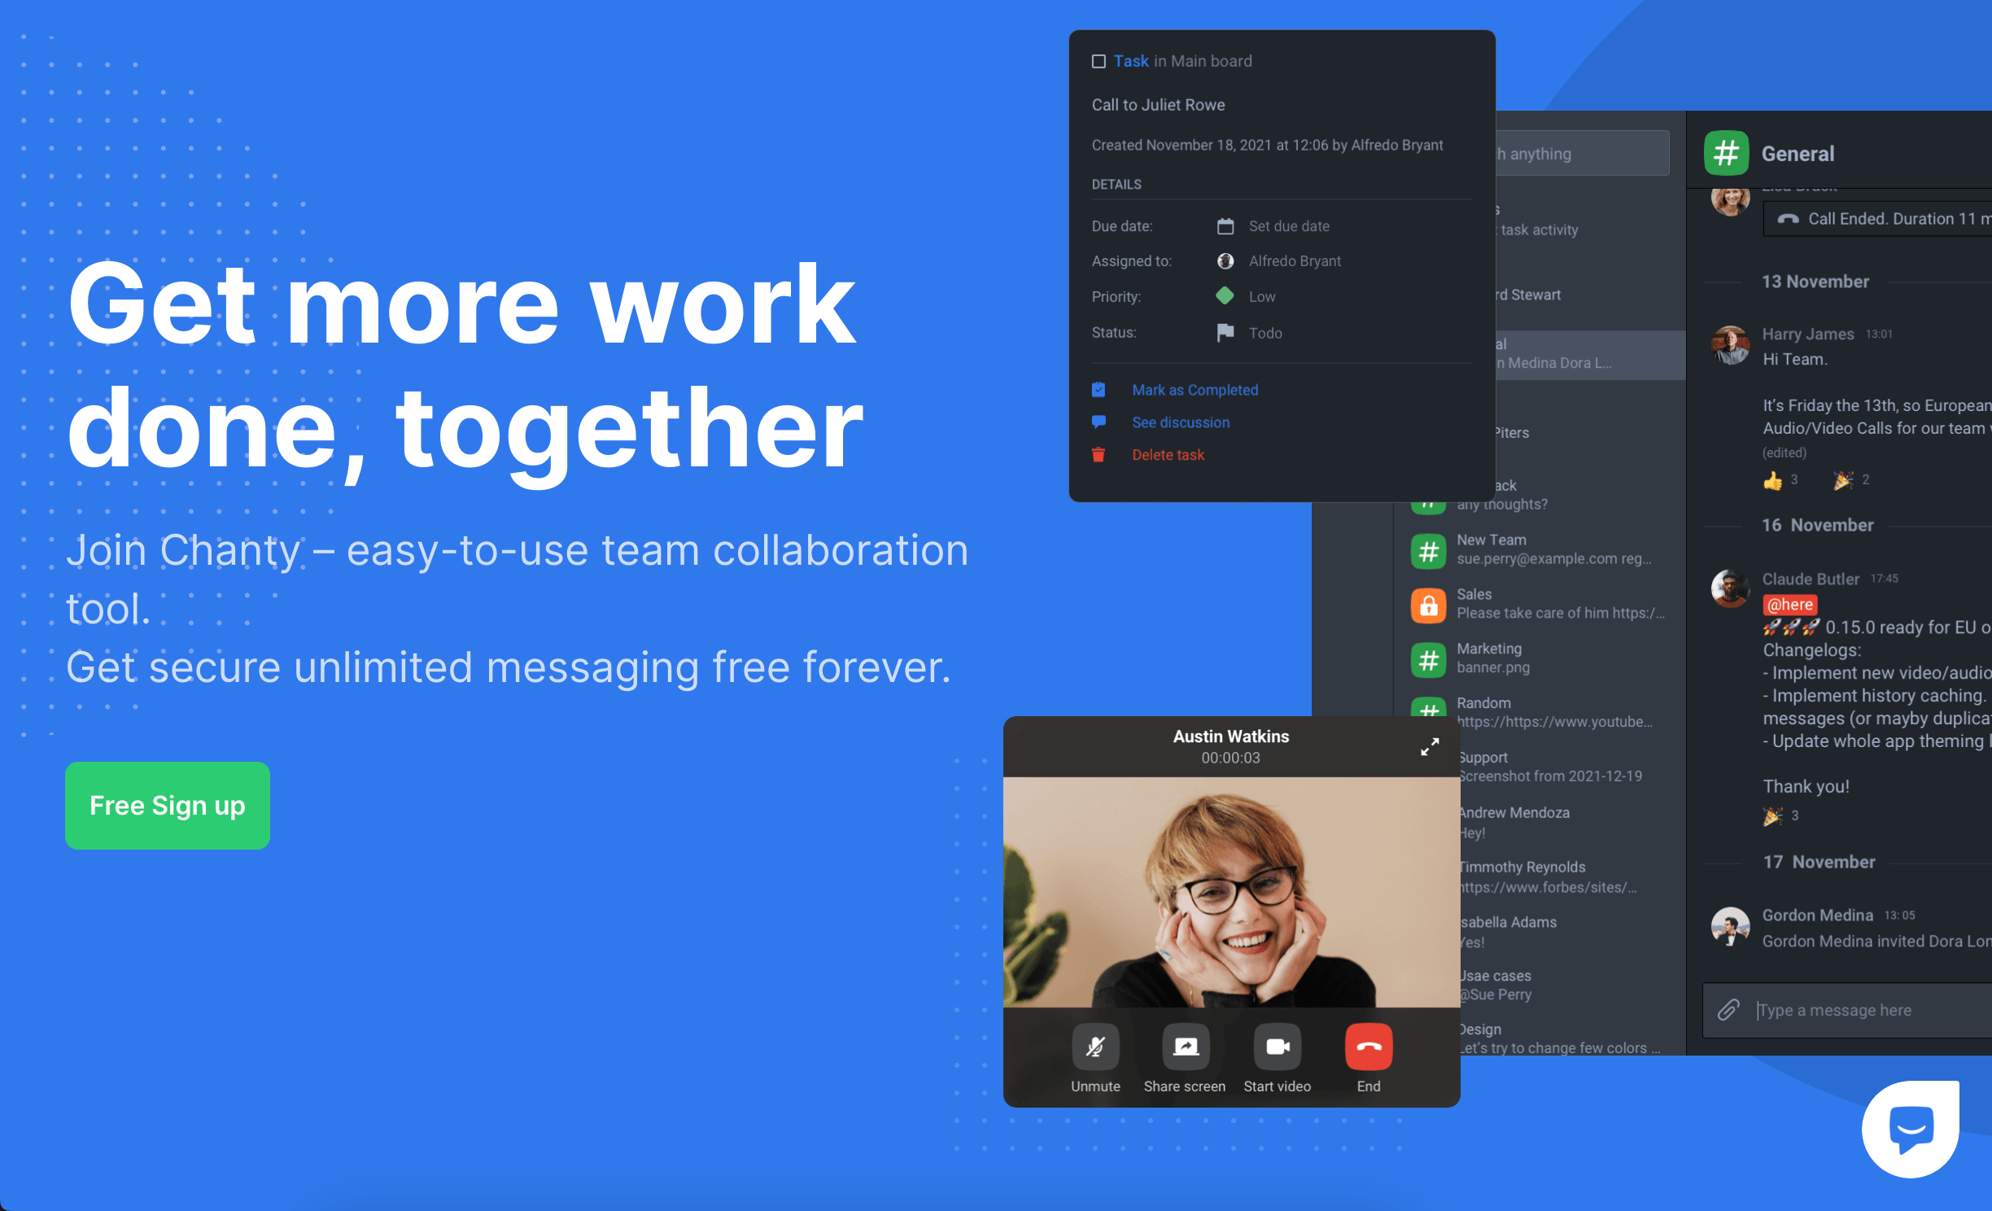Image resolution: width=1992 pixels, height=1211 pixels.
Task: Open the Marketing channel hash icon
Action: pos(1428,660)
